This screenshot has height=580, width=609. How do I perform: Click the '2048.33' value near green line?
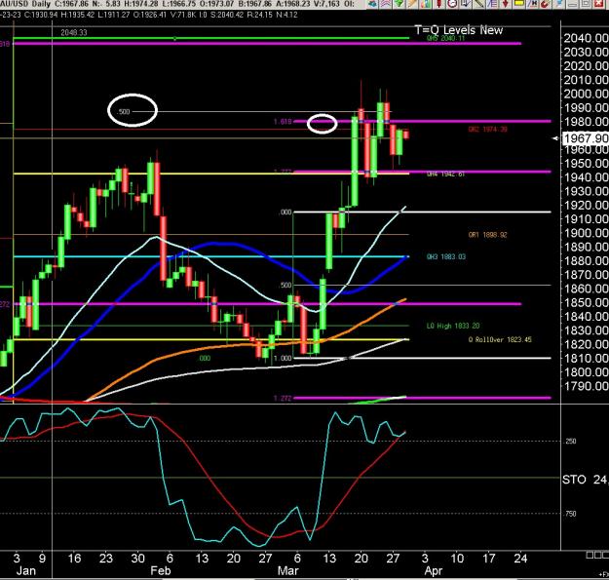(74, 32)
